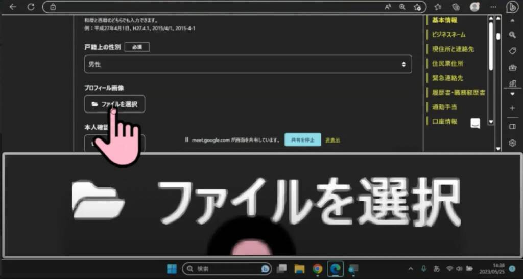Open the Favorites list icon
Screen dimensions: 523x279
pos(438,7)
